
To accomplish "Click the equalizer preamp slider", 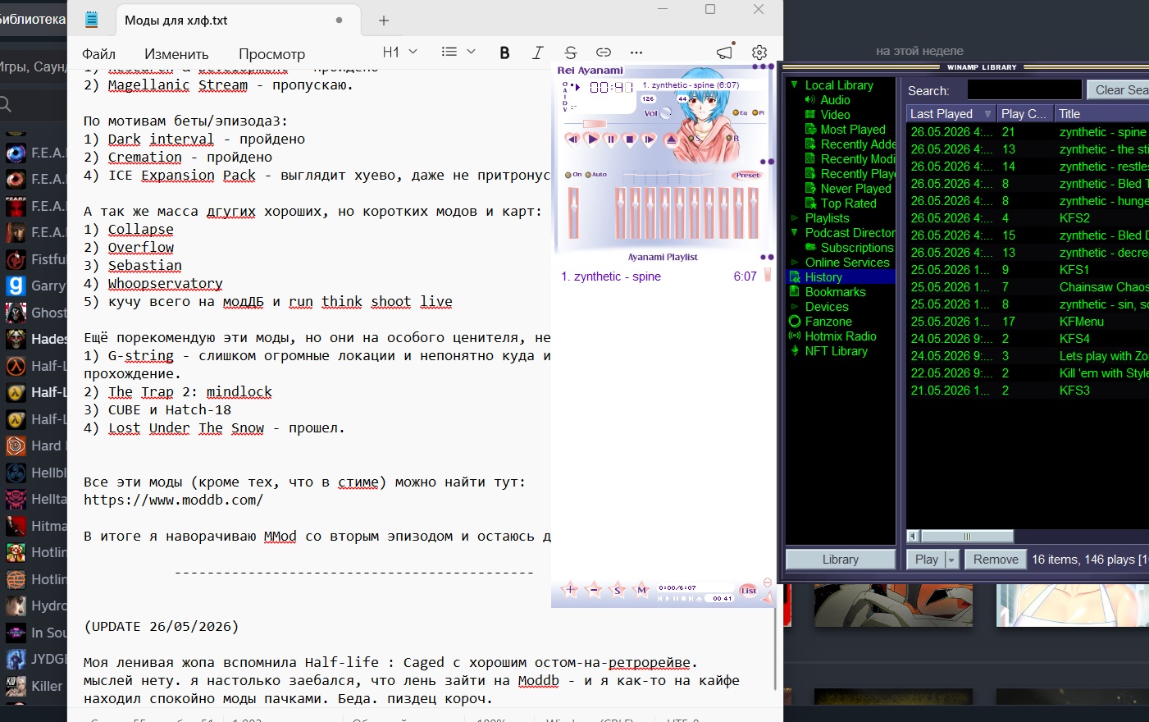I will point(573,213).
